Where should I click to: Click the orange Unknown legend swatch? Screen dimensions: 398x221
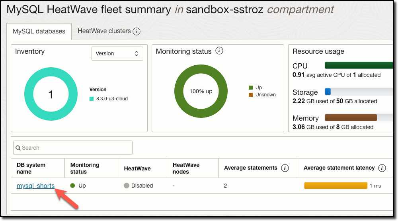pyautogui.click(x=251, y=95)
